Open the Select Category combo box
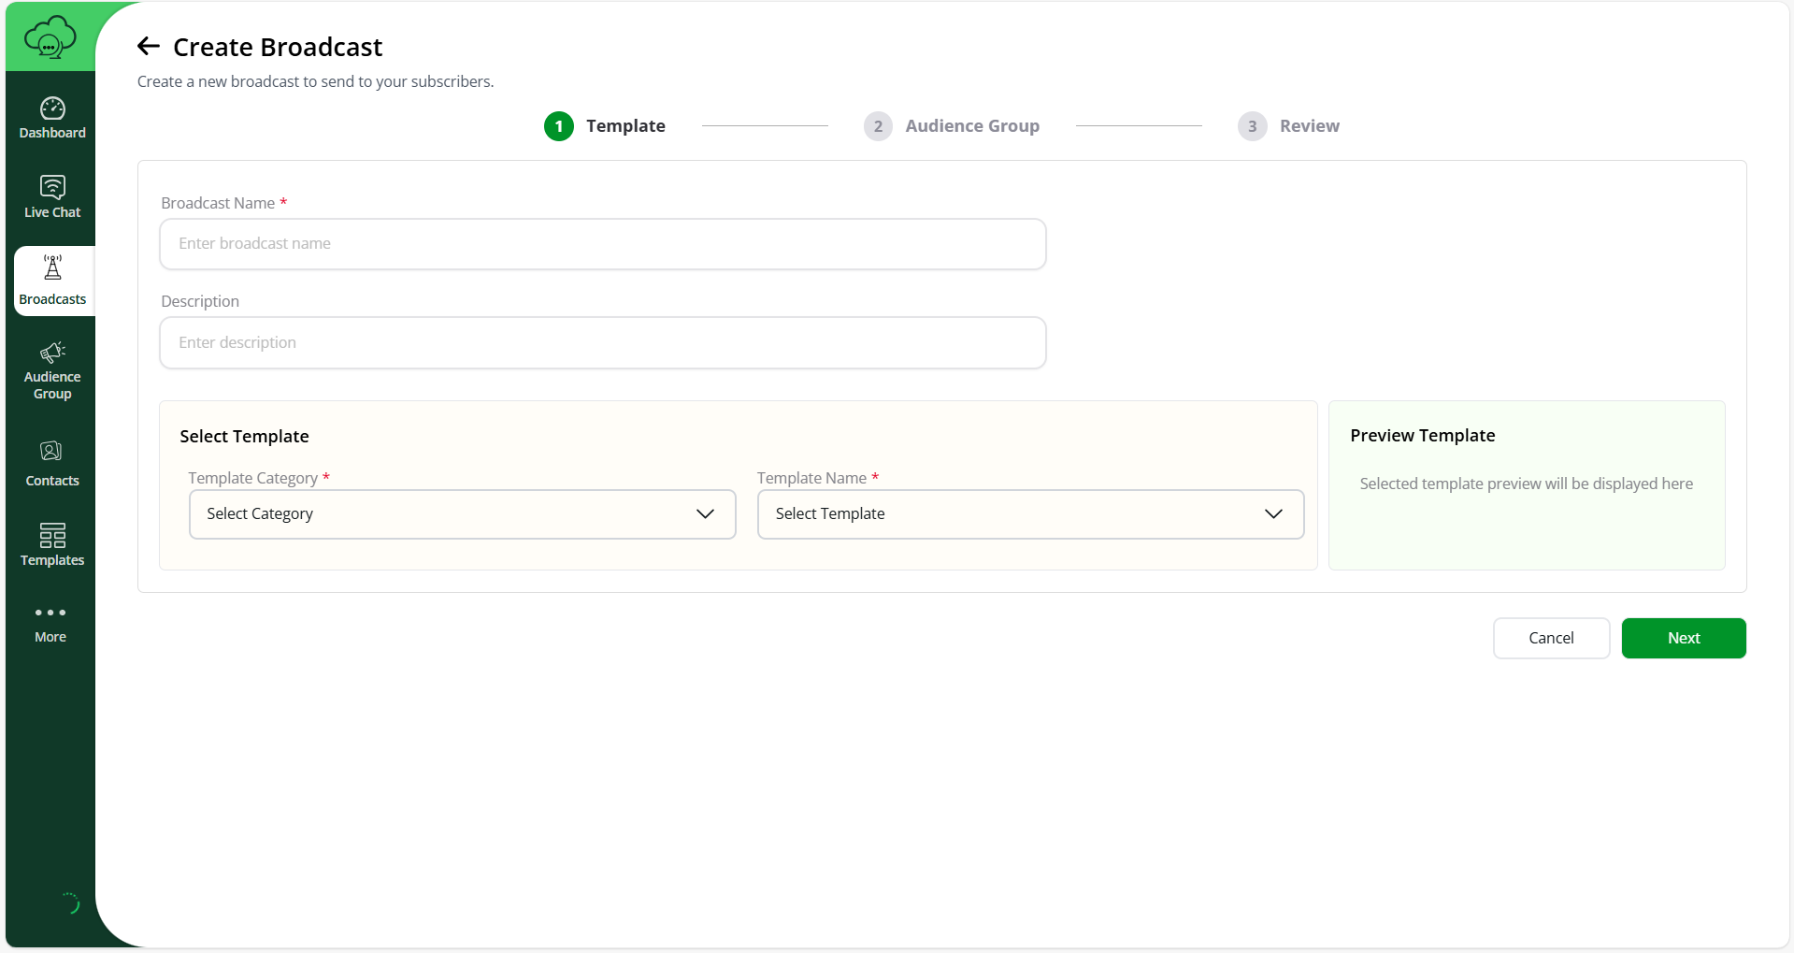This screenshot has height=953, width=1794. [463, 514]
